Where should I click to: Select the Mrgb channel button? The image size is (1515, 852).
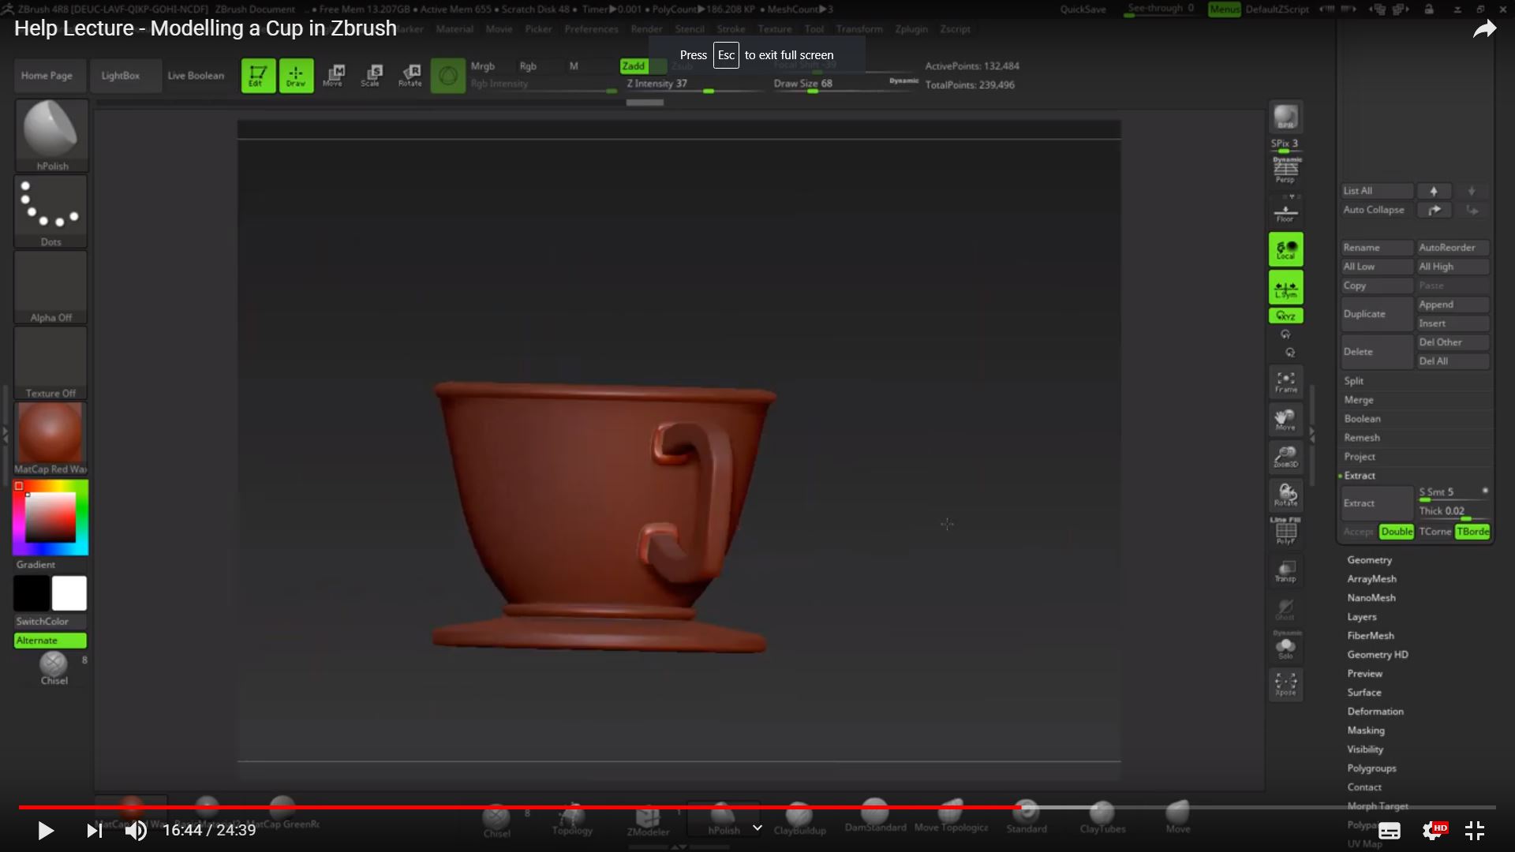click(x=483, y=66)
